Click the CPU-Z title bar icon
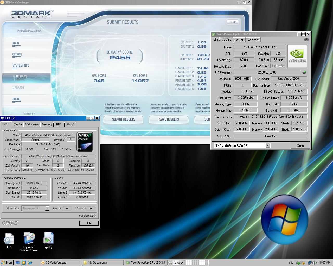The height and width of the screenshot is (266, 333). (2, 118)
